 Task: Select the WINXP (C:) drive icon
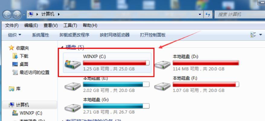73,64
